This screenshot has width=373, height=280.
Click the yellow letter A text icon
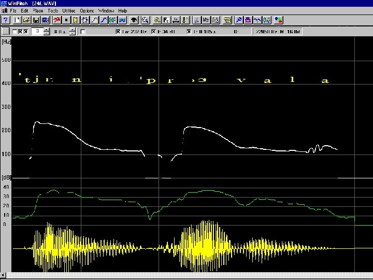pyautogui.click(x=157, y=20)
